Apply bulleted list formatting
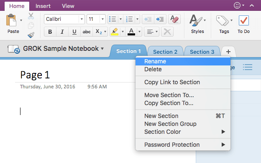261x163 pixels. (x=113, y=19)
